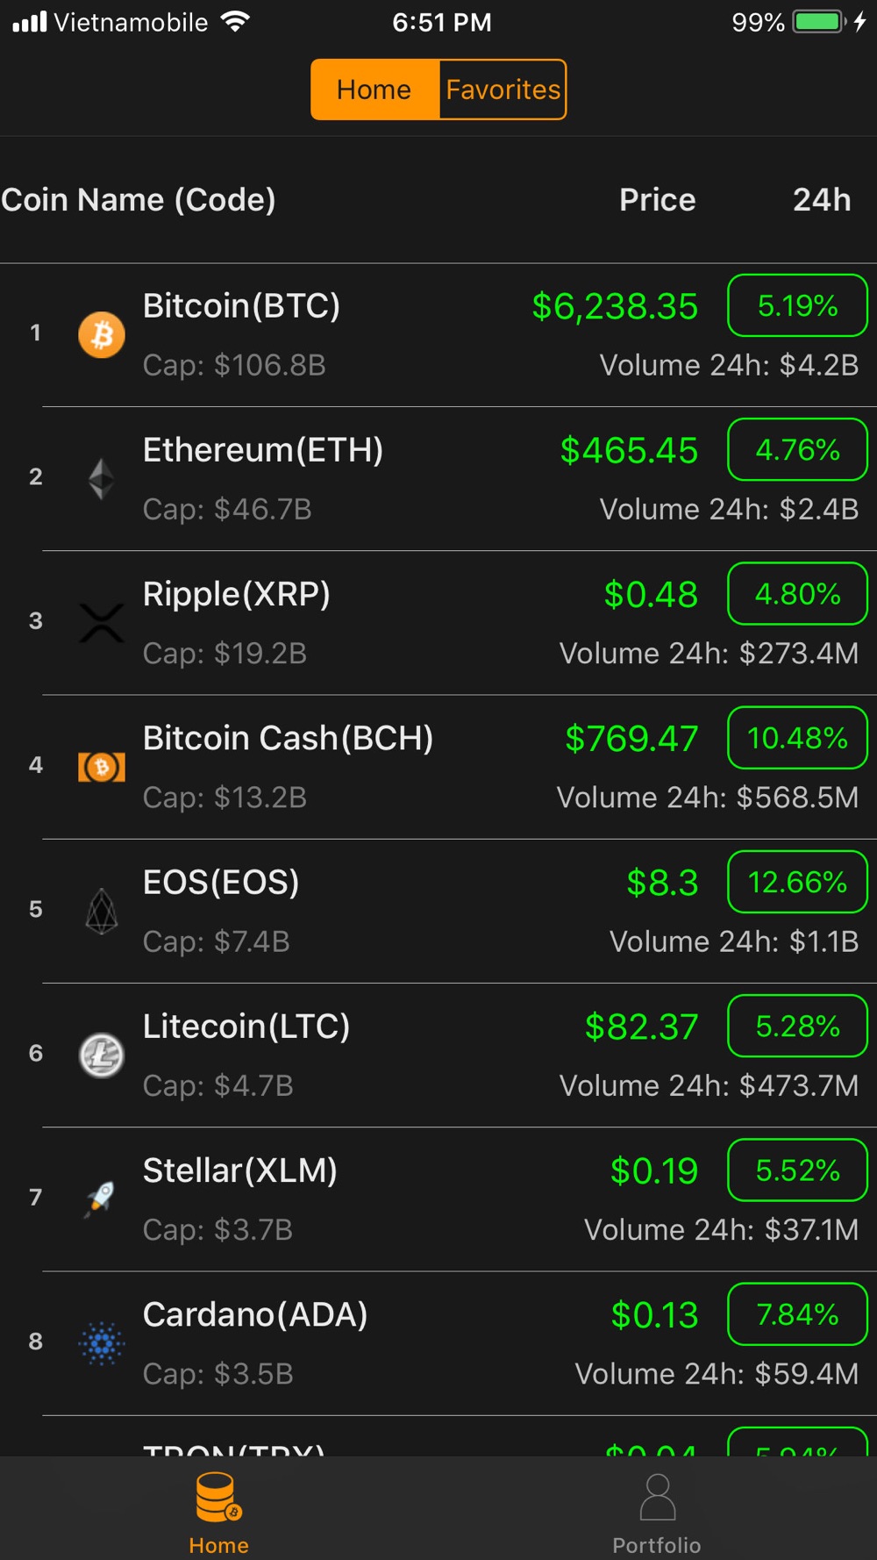Open the Litecoin(LTC) name label

coord(246,1027)
